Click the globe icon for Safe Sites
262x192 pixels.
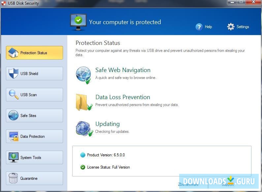tap(14, 115)
